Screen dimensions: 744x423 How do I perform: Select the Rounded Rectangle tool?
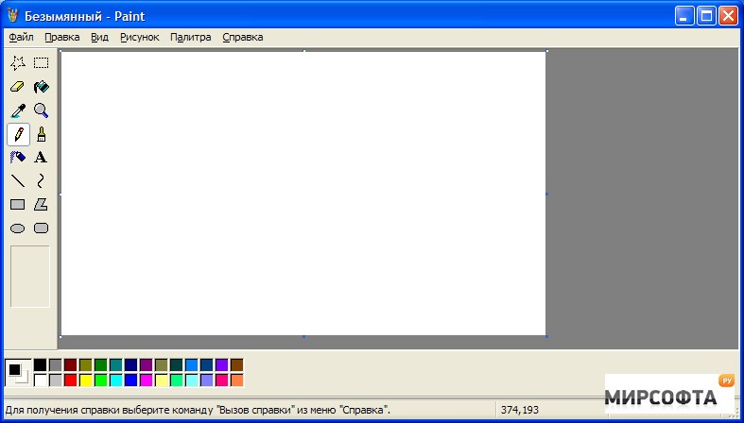tap(42, 228)
